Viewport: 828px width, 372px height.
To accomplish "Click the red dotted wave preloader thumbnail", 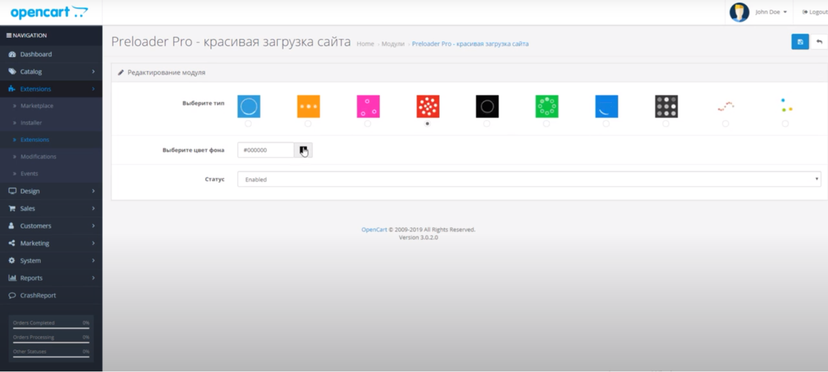I will tap(726, 106).
